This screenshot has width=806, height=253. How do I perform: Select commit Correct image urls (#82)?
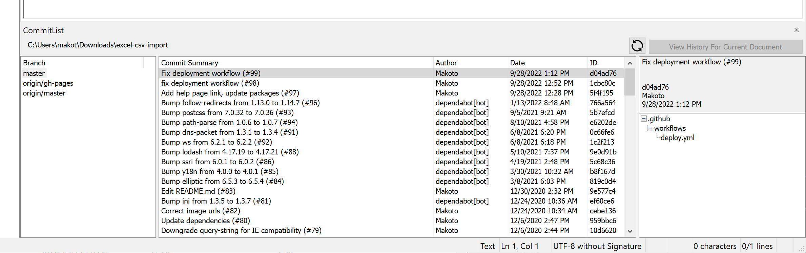(x=391, y=211)
